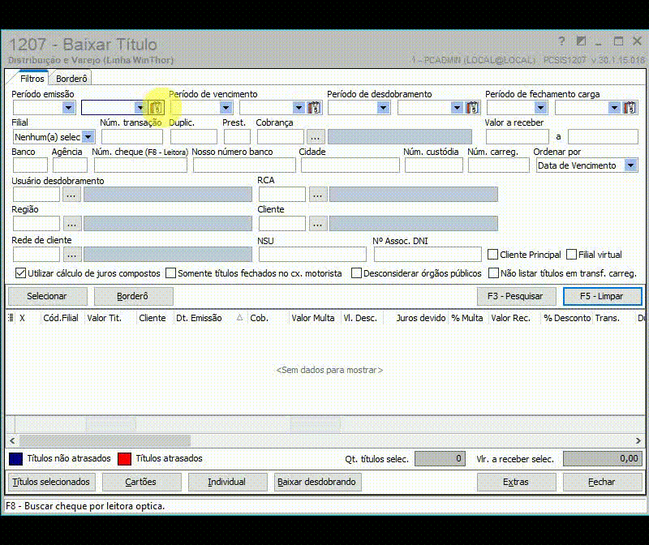The width and height of the screenshot is (649, 545).
Task: Open RCA lookup ellipsis button
Action: (x=318, y=195)
